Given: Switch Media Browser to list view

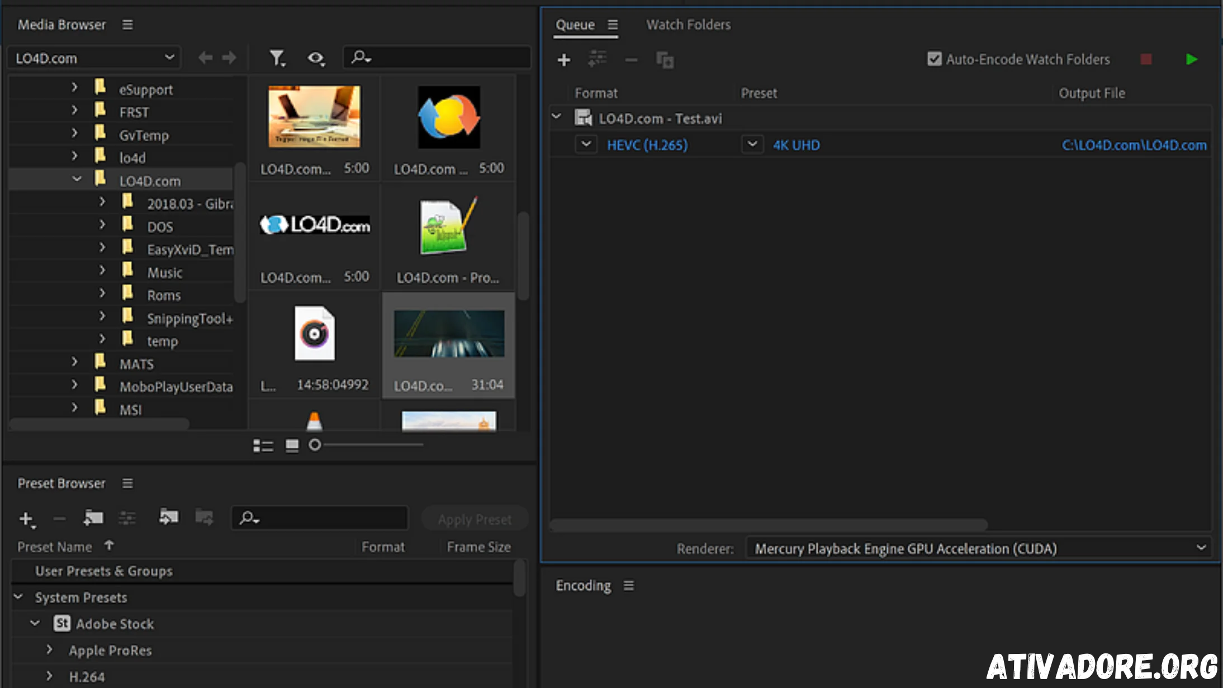Looking at the screenshot, I should 263,445.
